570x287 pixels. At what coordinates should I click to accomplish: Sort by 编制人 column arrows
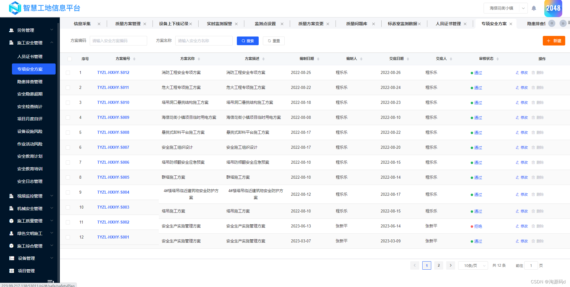[x=361, y=59]
